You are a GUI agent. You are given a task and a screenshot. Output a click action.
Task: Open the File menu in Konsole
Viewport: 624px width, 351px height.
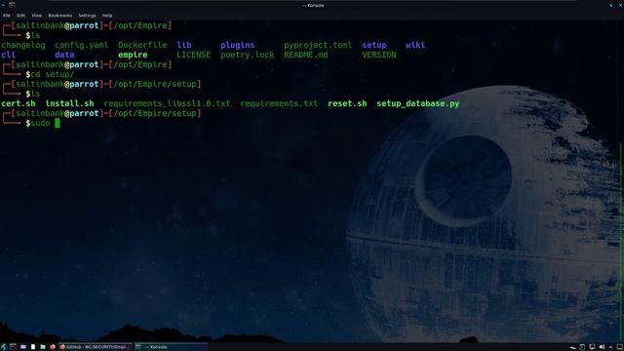(7, 16)
